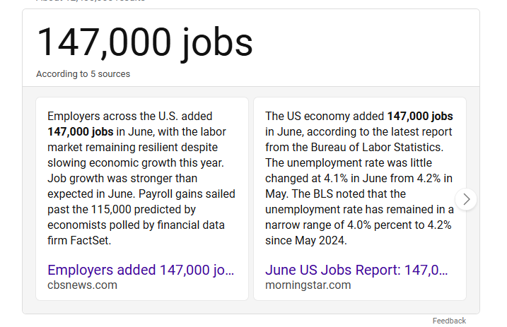The width and height of the screenshot is (507, 327).
Task: Click the "According to 5 sources" text
Action: (83, 74)
